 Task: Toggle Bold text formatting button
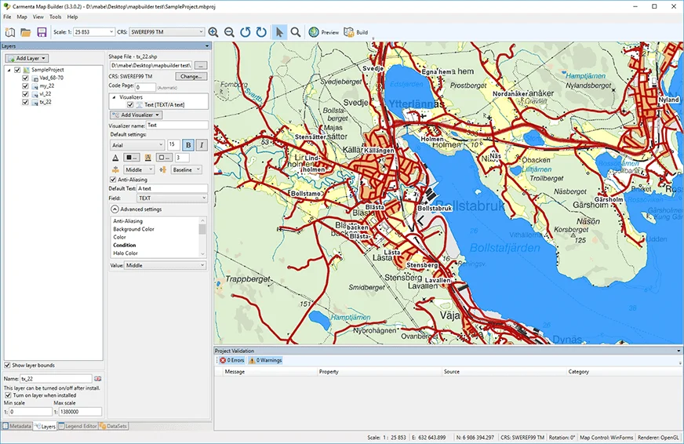188,145
